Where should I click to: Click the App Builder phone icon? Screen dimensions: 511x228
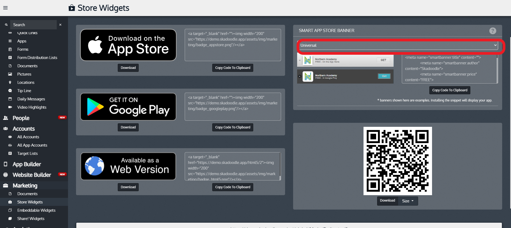click(x=6, y=164)
